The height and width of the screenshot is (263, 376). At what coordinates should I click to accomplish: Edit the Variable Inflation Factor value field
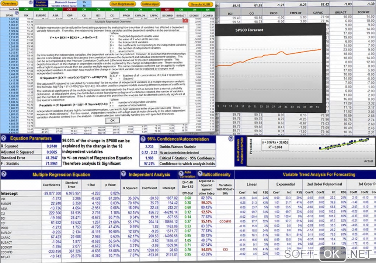pos(84,6)
